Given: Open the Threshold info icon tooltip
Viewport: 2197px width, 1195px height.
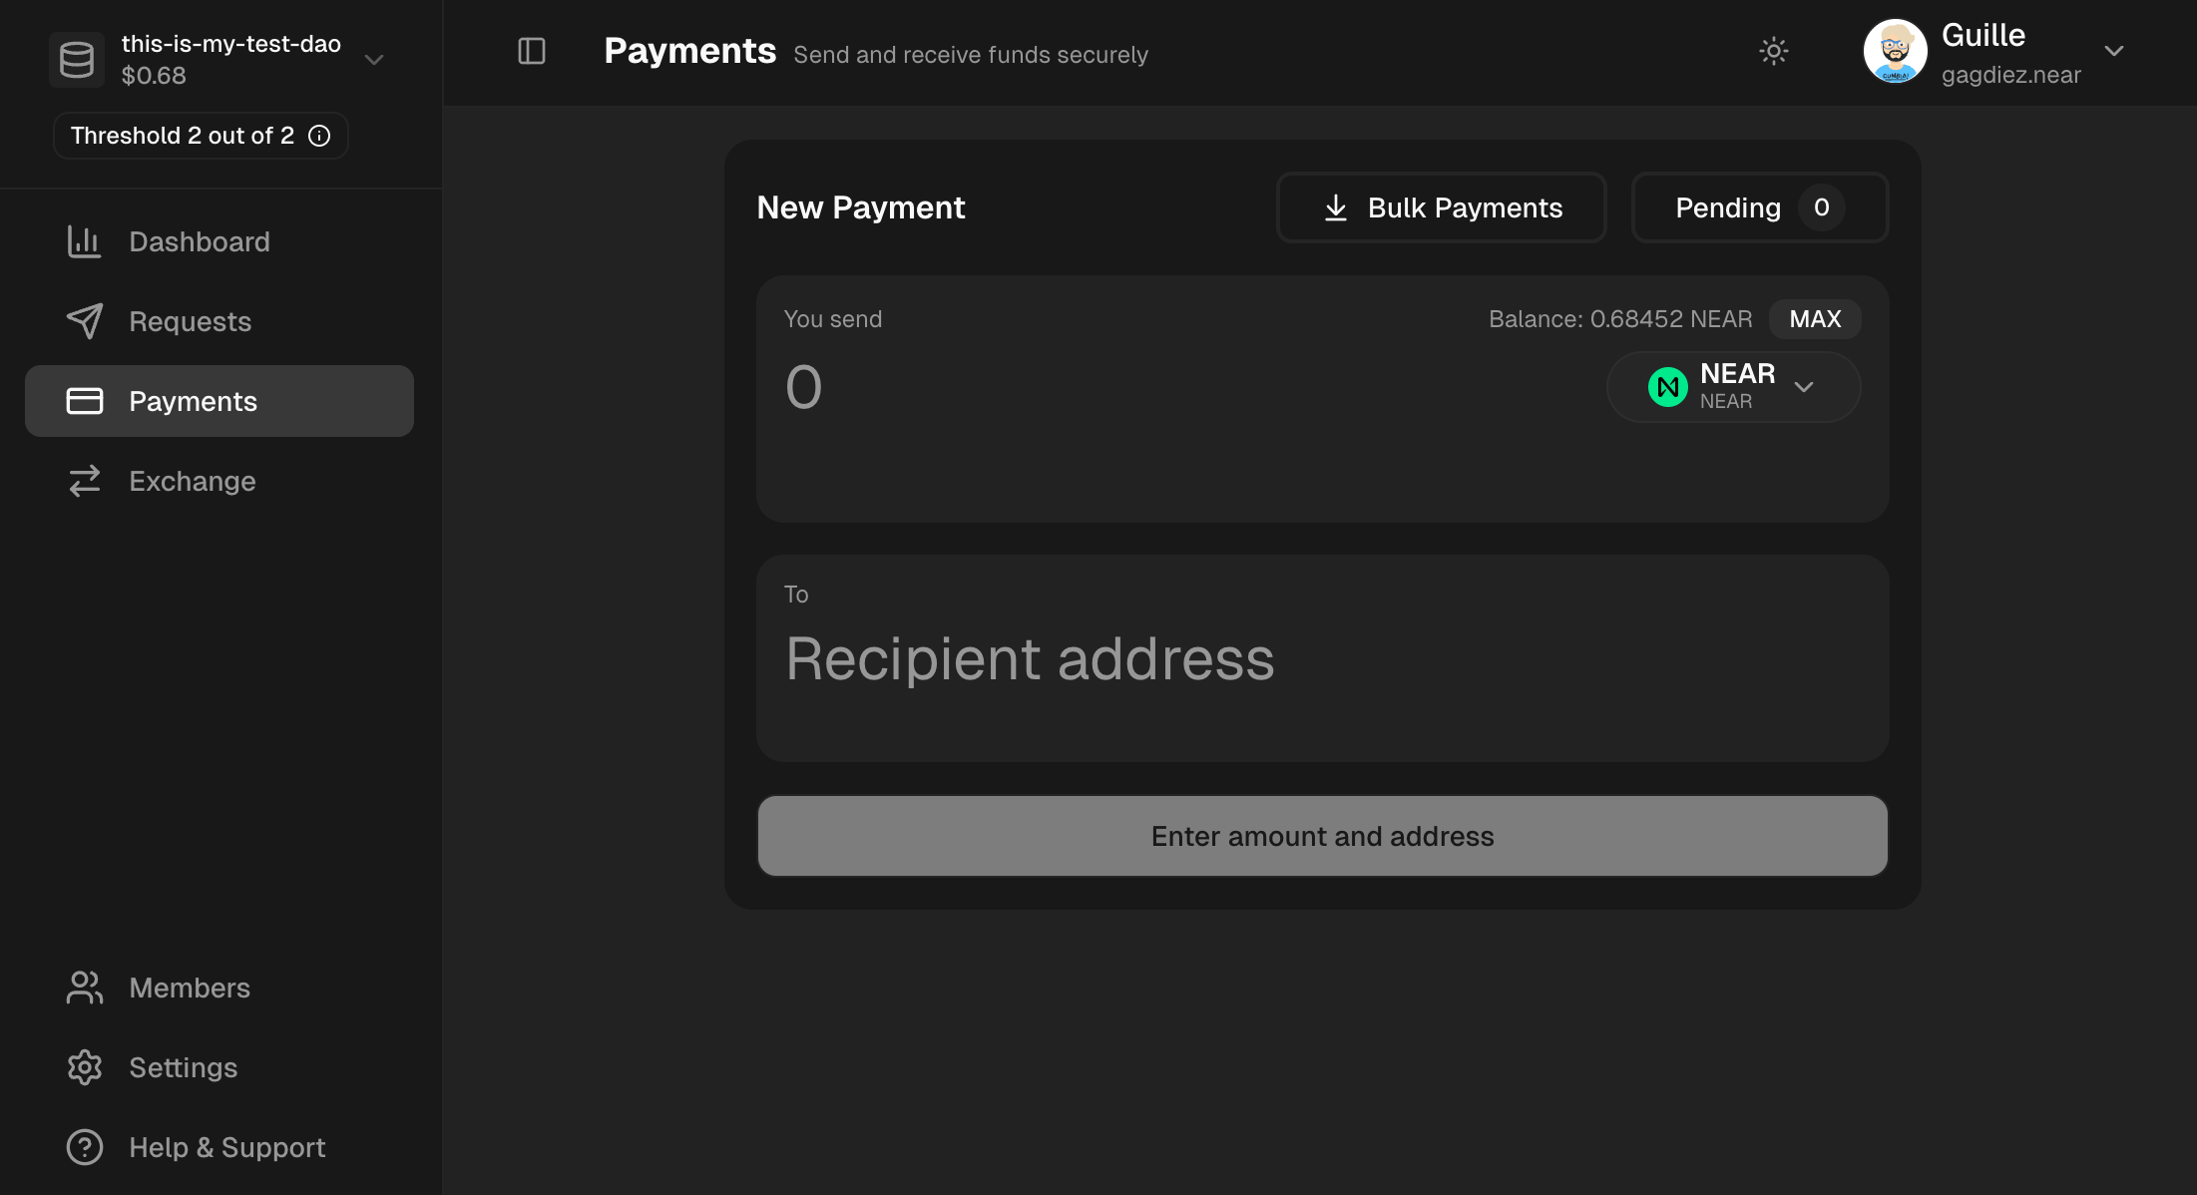Looking at the screenshot, I should pyautogui.click(x=318, y=136).
